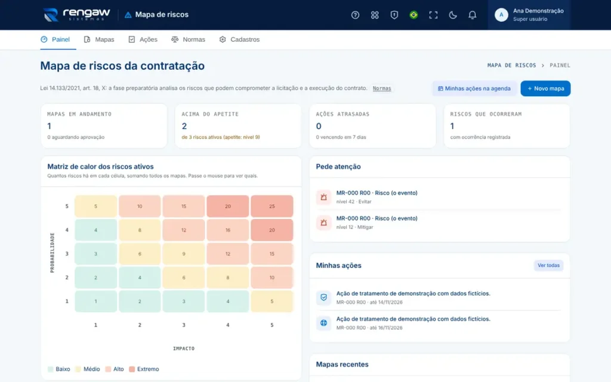Click the PAINEL breadcrumb item
611x382 pixels.
click(560, 65)
